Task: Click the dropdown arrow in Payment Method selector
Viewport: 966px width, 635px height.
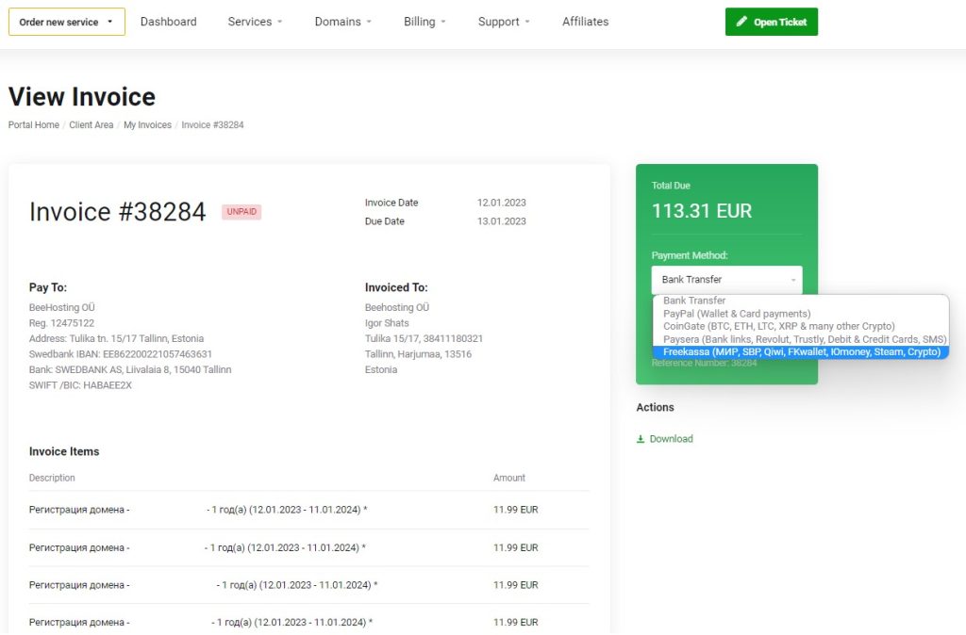Action: [792, 279]
